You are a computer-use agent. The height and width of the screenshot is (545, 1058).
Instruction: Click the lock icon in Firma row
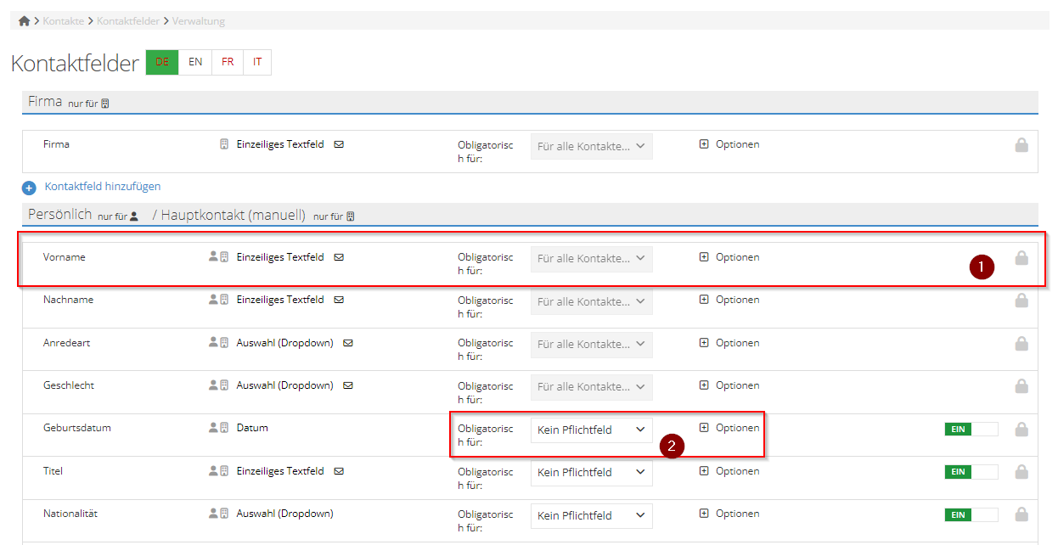click(x=1021, y=145)
